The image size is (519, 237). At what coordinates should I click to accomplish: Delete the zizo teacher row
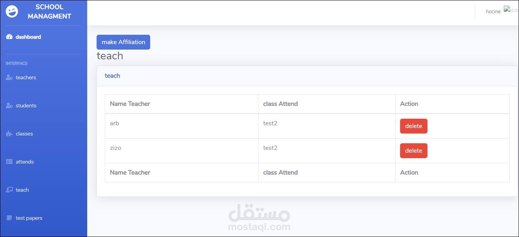pos(413,151)
